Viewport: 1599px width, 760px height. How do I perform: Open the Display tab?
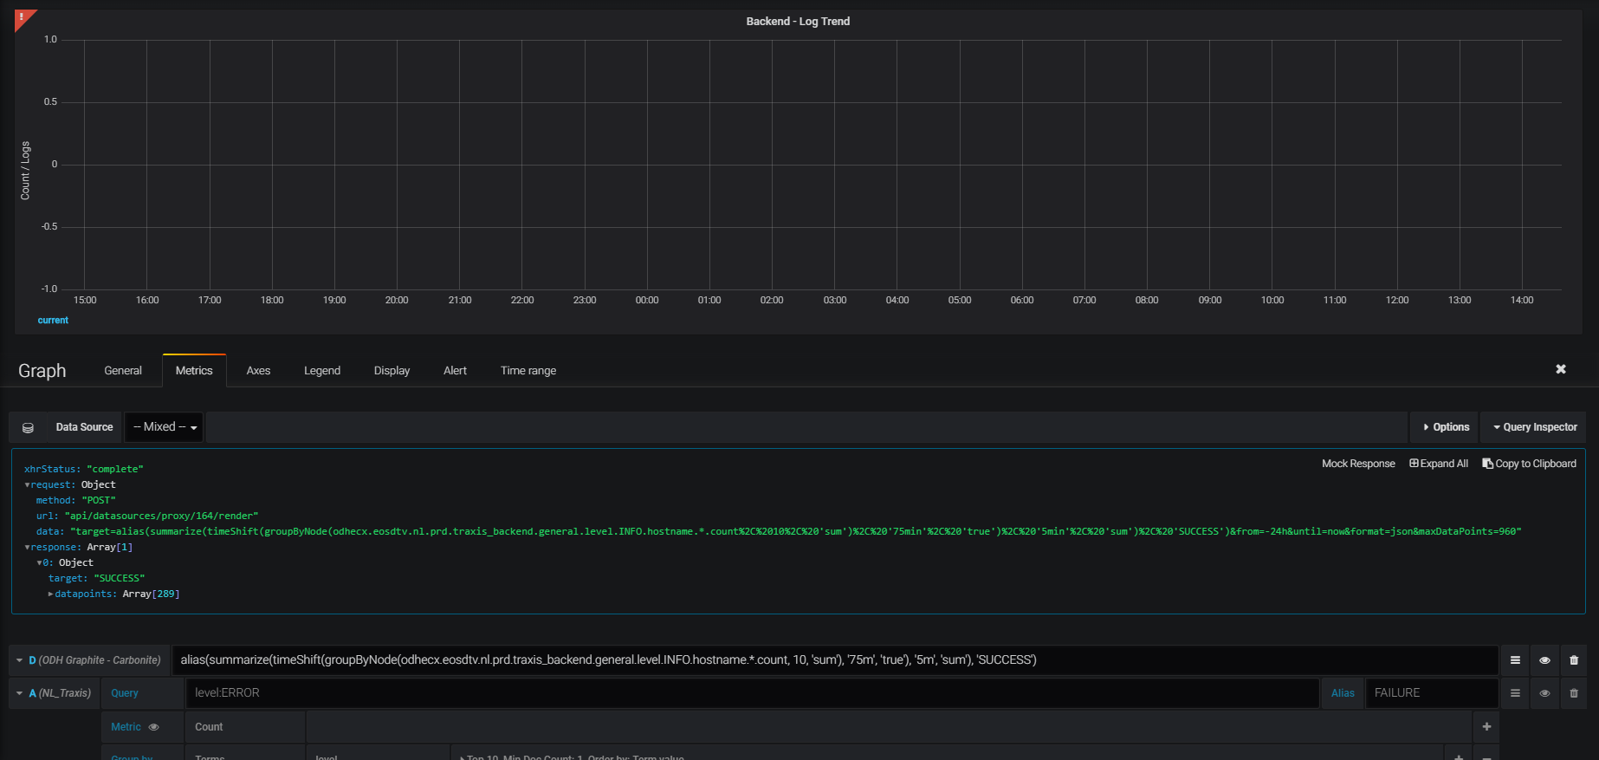392,370
